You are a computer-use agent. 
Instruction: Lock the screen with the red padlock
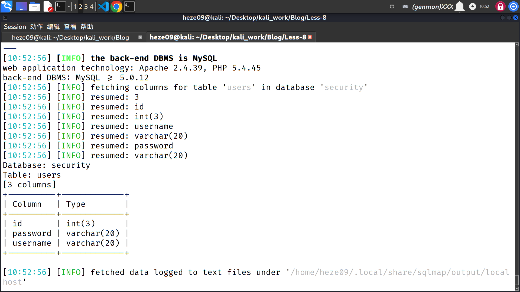click(500, 6)
